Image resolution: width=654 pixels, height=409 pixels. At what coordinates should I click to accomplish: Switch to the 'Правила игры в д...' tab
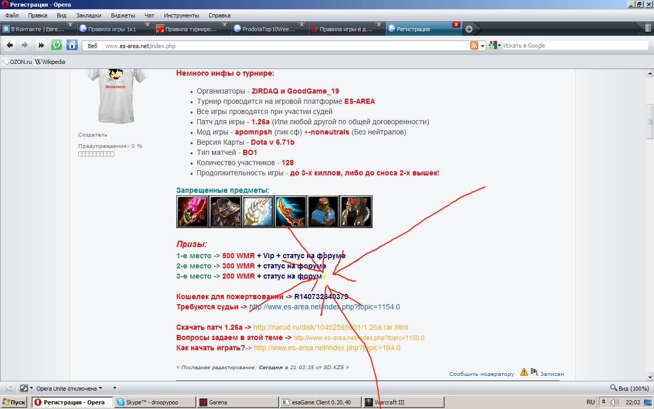[x=345, y=29]
